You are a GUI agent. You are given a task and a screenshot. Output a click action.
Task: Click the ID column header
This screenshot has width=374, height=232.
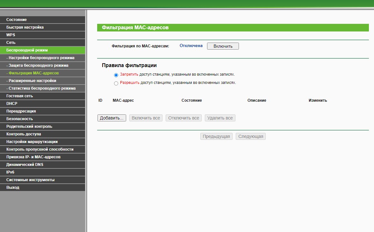click(x=100, y=100)
